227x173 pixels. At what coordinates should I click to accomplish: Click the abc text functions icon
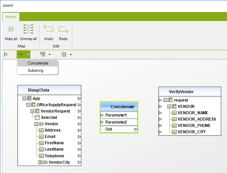click(21, 54)
